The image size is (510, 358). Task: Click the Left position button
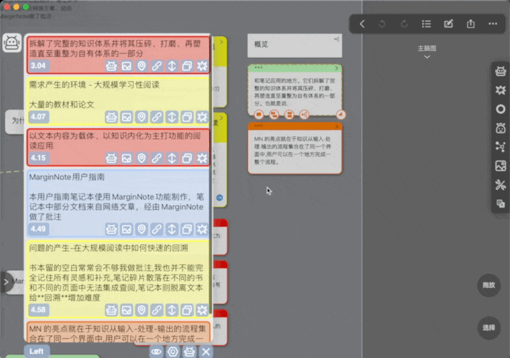pos(36,351)
